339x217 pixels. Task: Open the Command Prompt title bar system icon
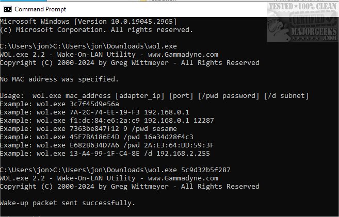pyautogui.click(x=6, y=9)
